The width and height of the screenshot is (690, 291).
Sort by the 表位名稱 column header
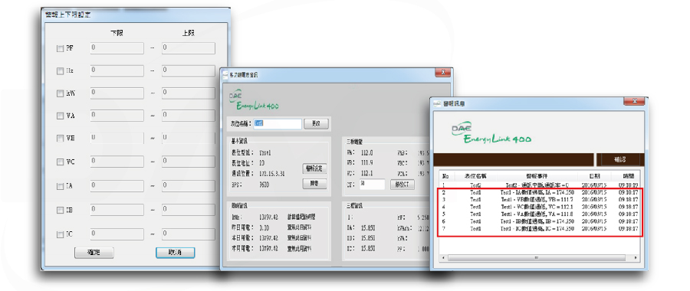[x=475, y=176]
